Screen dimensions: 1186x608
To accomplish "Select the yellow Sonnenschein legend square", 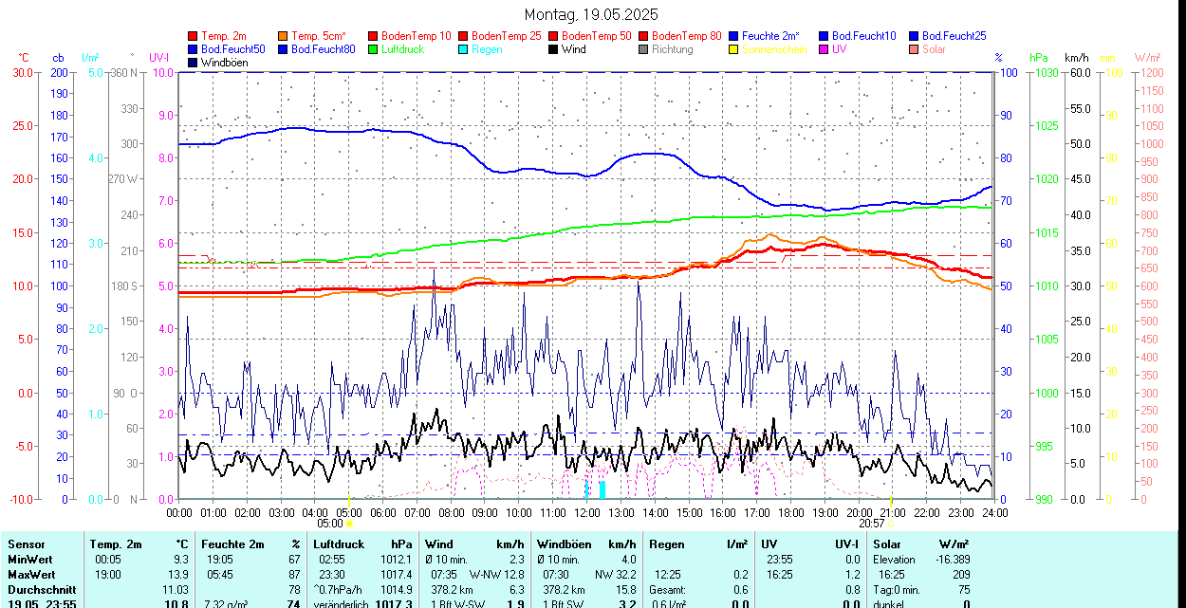I will pos(734,49).
